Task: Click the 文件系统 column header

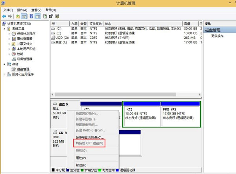Action: (x=96, y=24)
